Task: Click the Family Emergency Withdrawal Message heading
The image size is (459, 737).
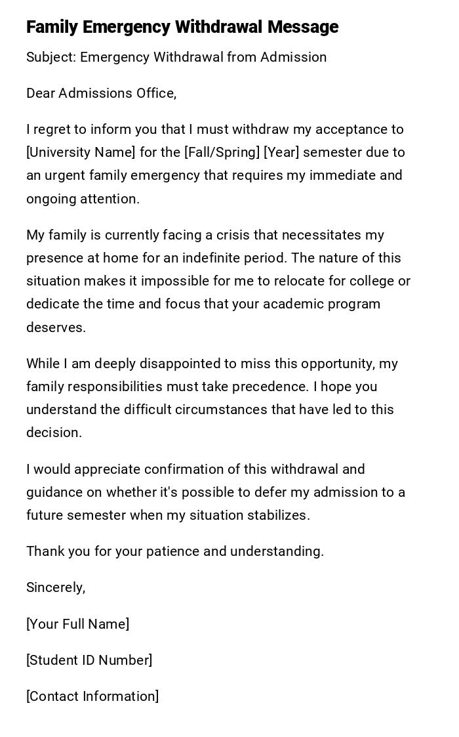Action: tap(182, 27)
